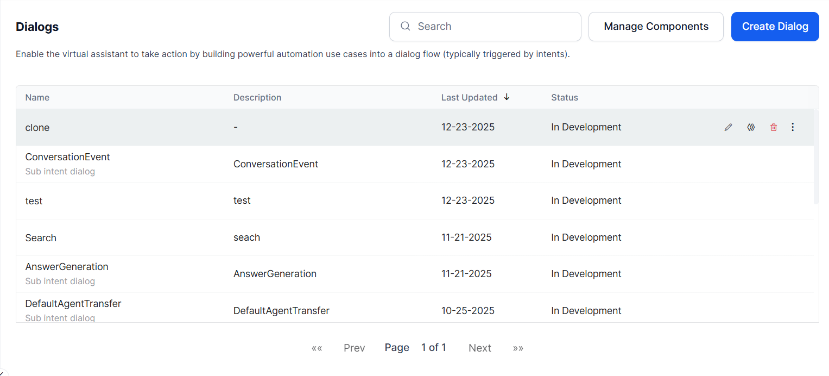Image resolution: width=829 pixels, height=376 pixels.
Task: Click the Status column header
Action: pyautogui.click(x=565, y=97)
